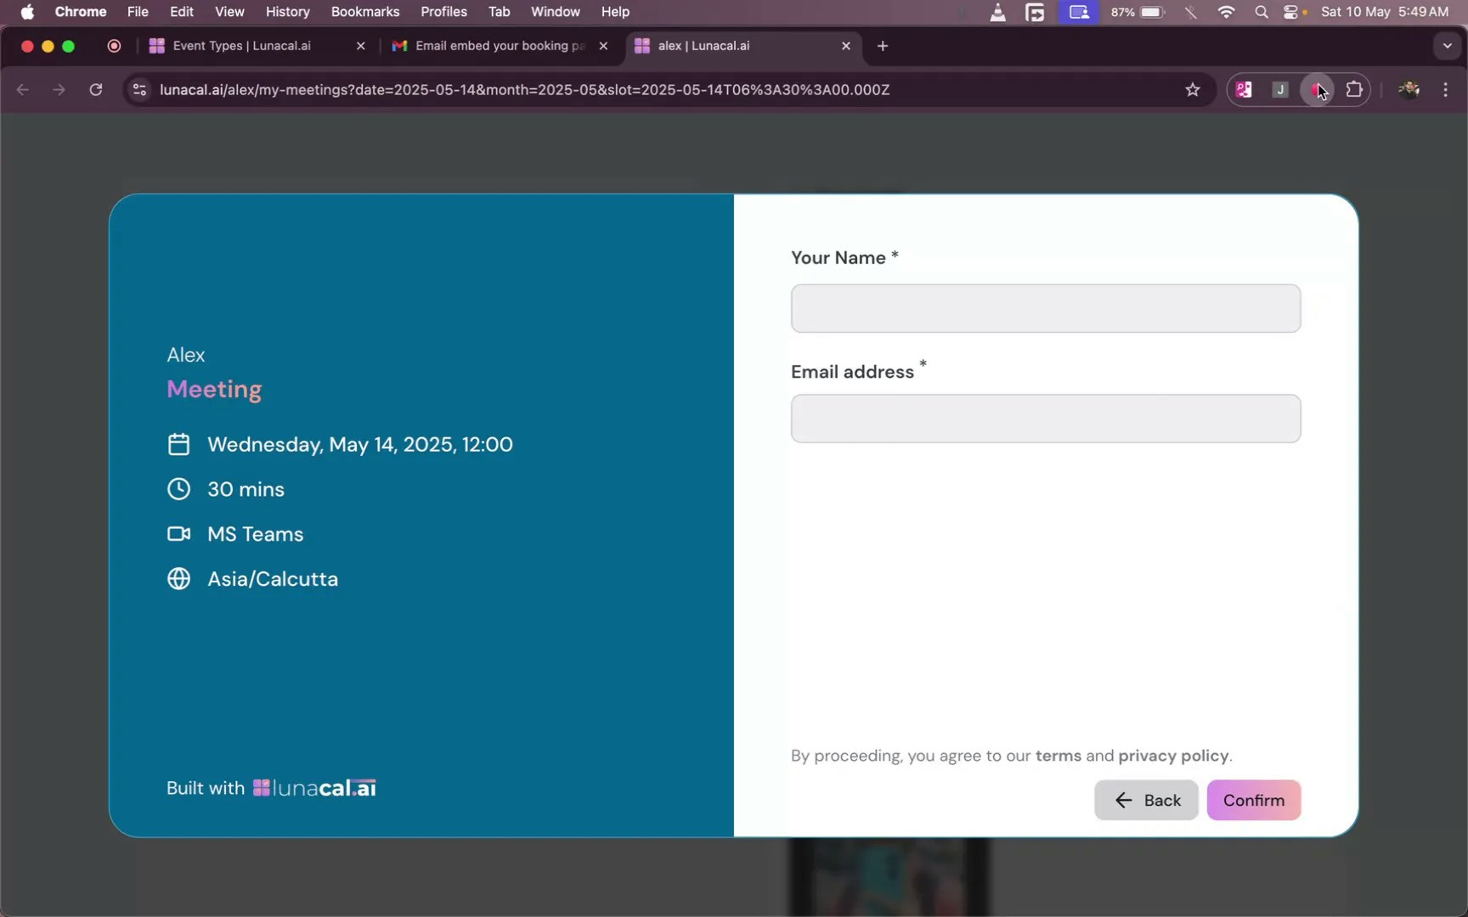The width and height of the screenshot is (1468, 917).
Task: Click the Email address input field
Action: [x=1045, y=419]
